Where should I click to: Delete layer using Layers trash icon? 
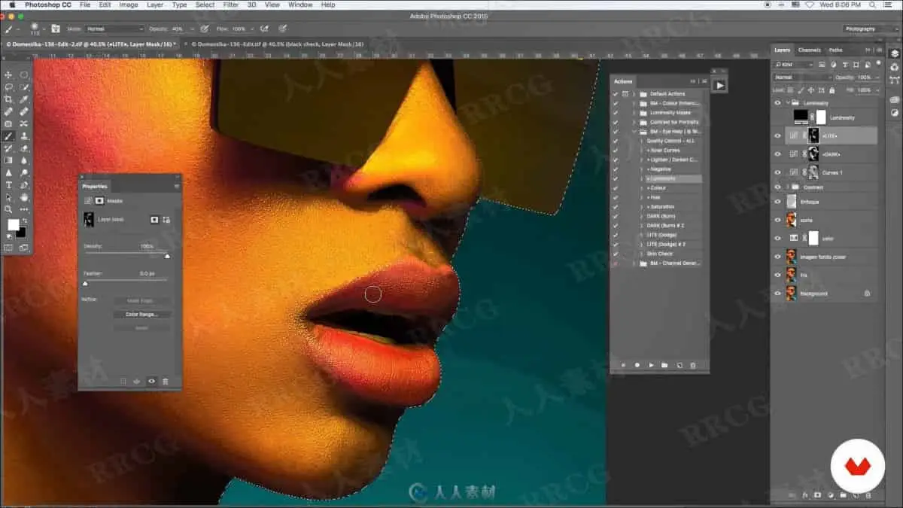tap(867, 495)
